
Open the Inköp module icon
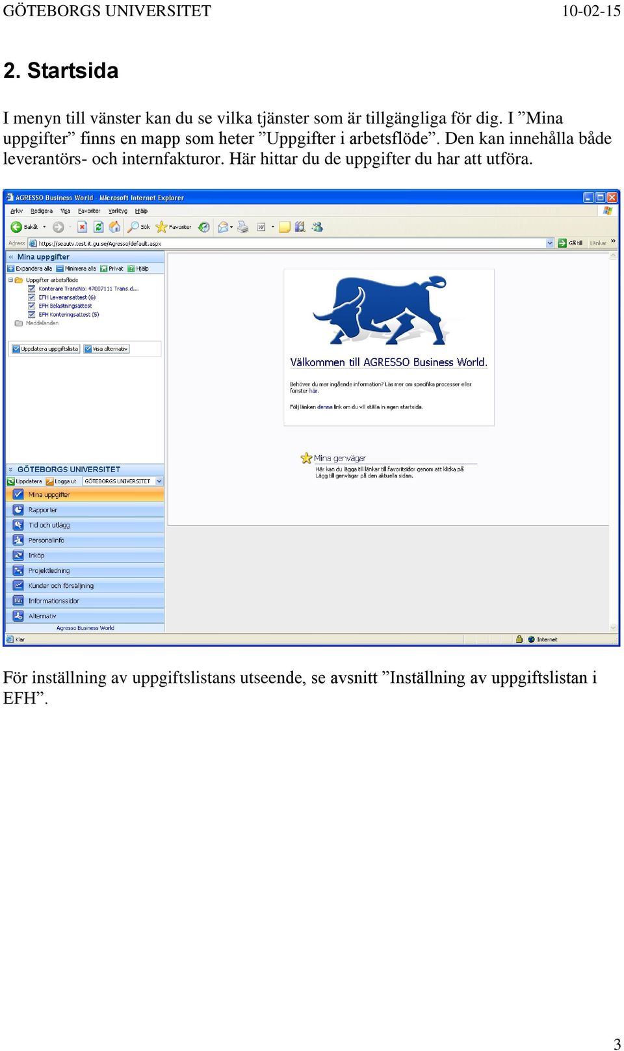(x=18, y=555)
